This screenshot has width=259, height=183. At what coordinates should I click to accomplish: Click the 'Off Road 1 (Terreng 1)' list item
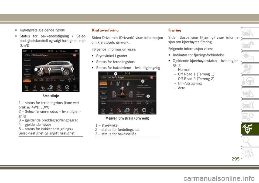196,74
